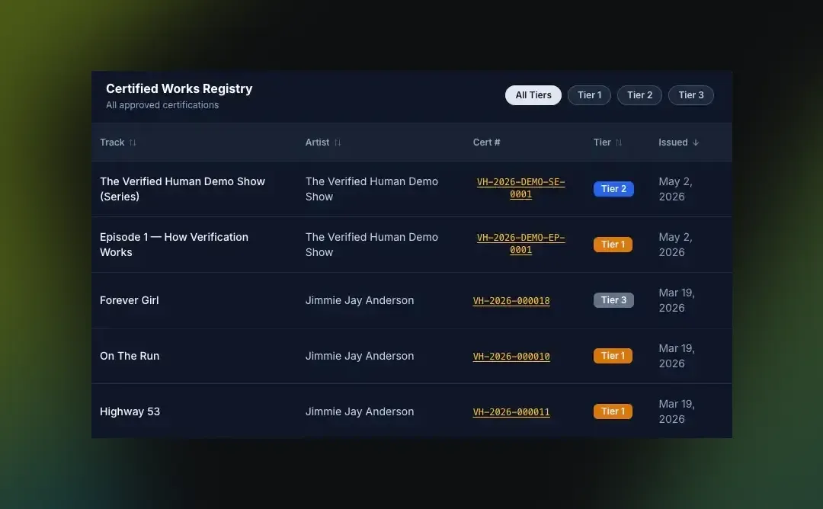The height and width of the screenshot is (509, 823).
Task: Click the Track column header
Action: (x=112, y=142)
